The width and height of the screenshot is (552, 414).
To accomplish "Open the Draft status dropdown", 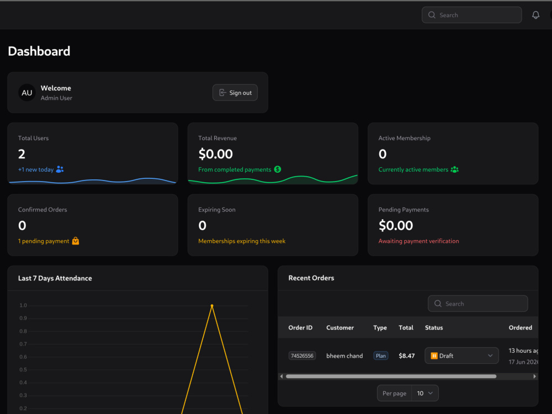I will (x=461, y=355).
